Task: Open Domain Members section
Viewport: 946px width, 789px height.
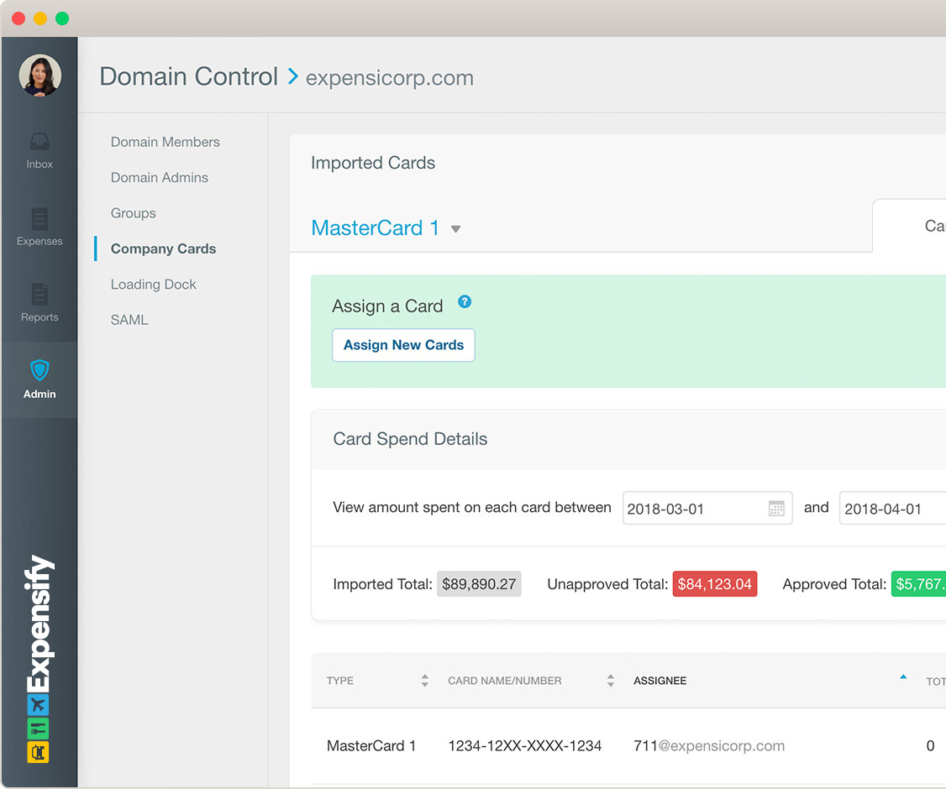Action: click(x=165, y=142)
